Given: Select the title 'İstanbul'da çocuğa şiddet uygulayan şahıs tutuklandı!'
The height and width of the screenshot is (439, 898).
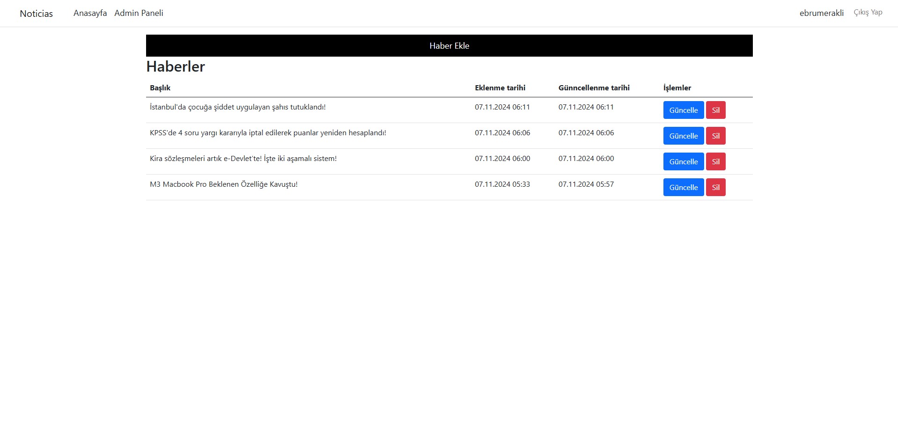Looking at the screenshot, I should (x=237, y=107).
